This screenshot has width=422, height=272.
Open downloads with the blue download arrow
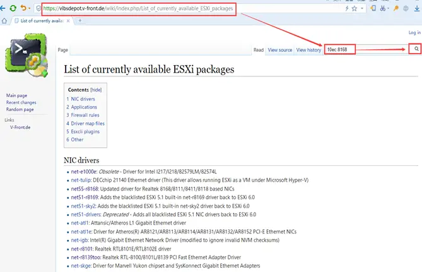coord(417,8)
